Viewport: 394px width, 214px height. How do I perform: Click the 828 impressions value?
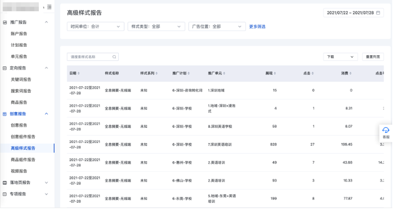coord(273,145)
